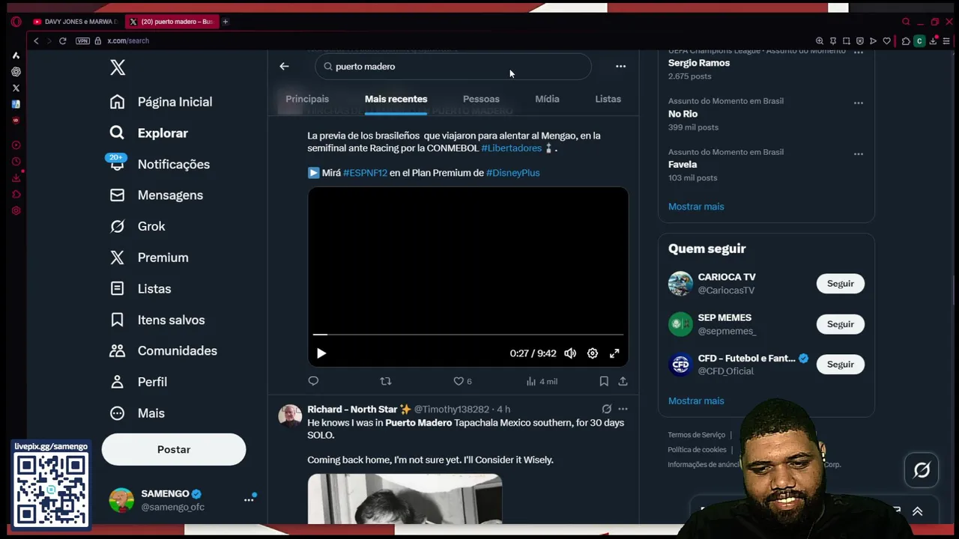Open Comunidades
Screen dimensions: 959x539
coord(163,351)
